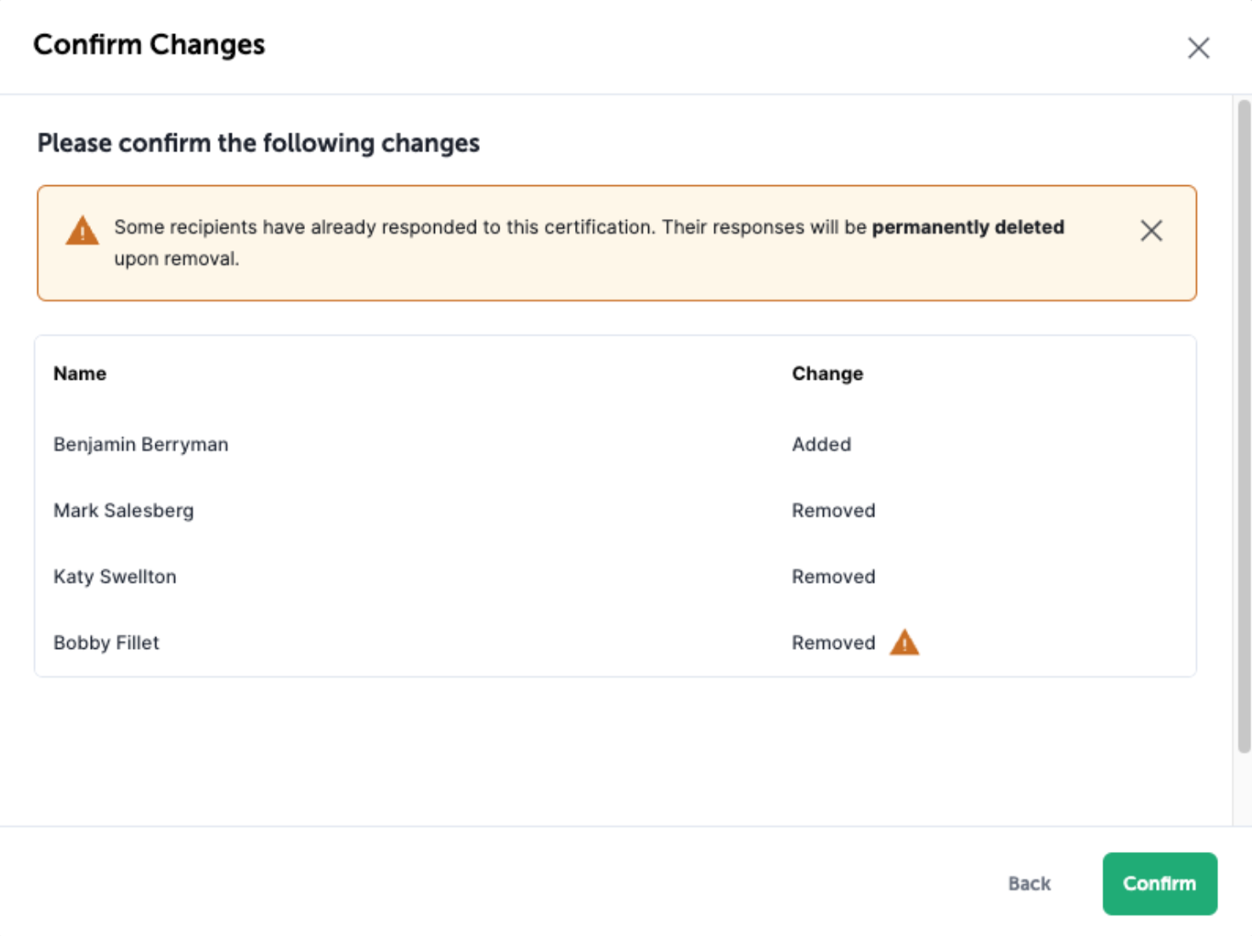
Task: Click the Change column header
Action: coord(826,374)
